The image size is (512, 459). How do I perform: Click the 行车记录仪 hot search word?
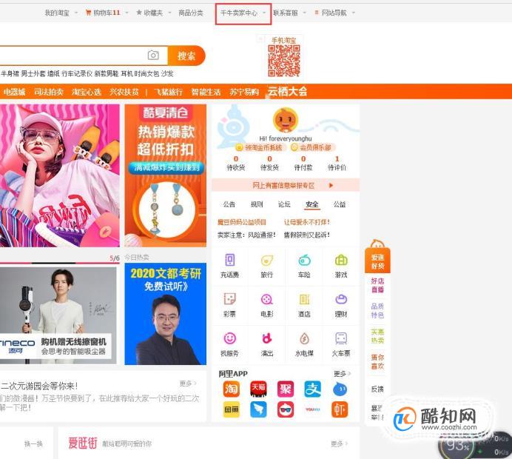77,74
